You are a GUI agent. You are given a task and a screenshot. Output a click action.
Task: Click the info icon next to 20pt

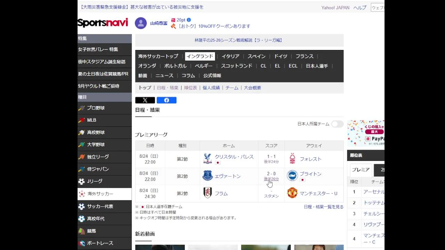pos(189,20)
